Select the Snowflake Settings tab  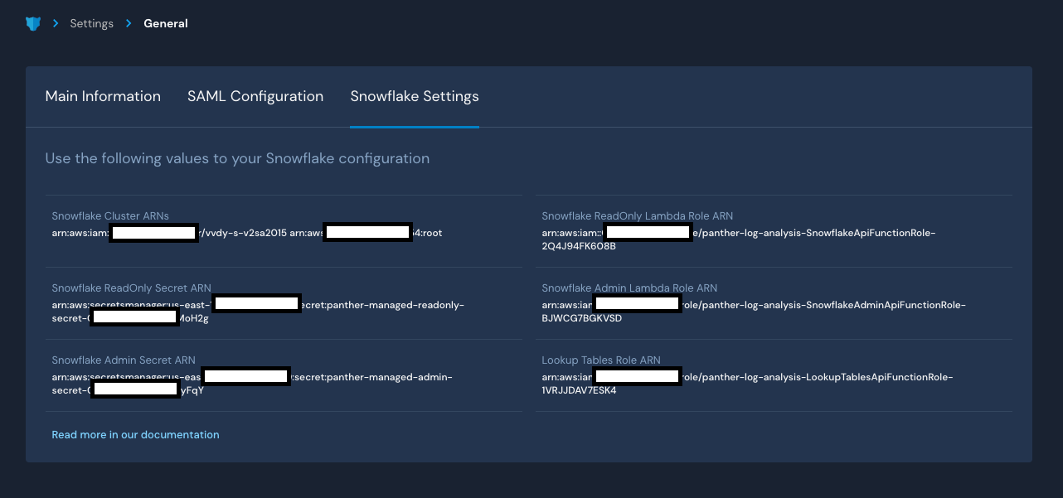pos(415,96)
